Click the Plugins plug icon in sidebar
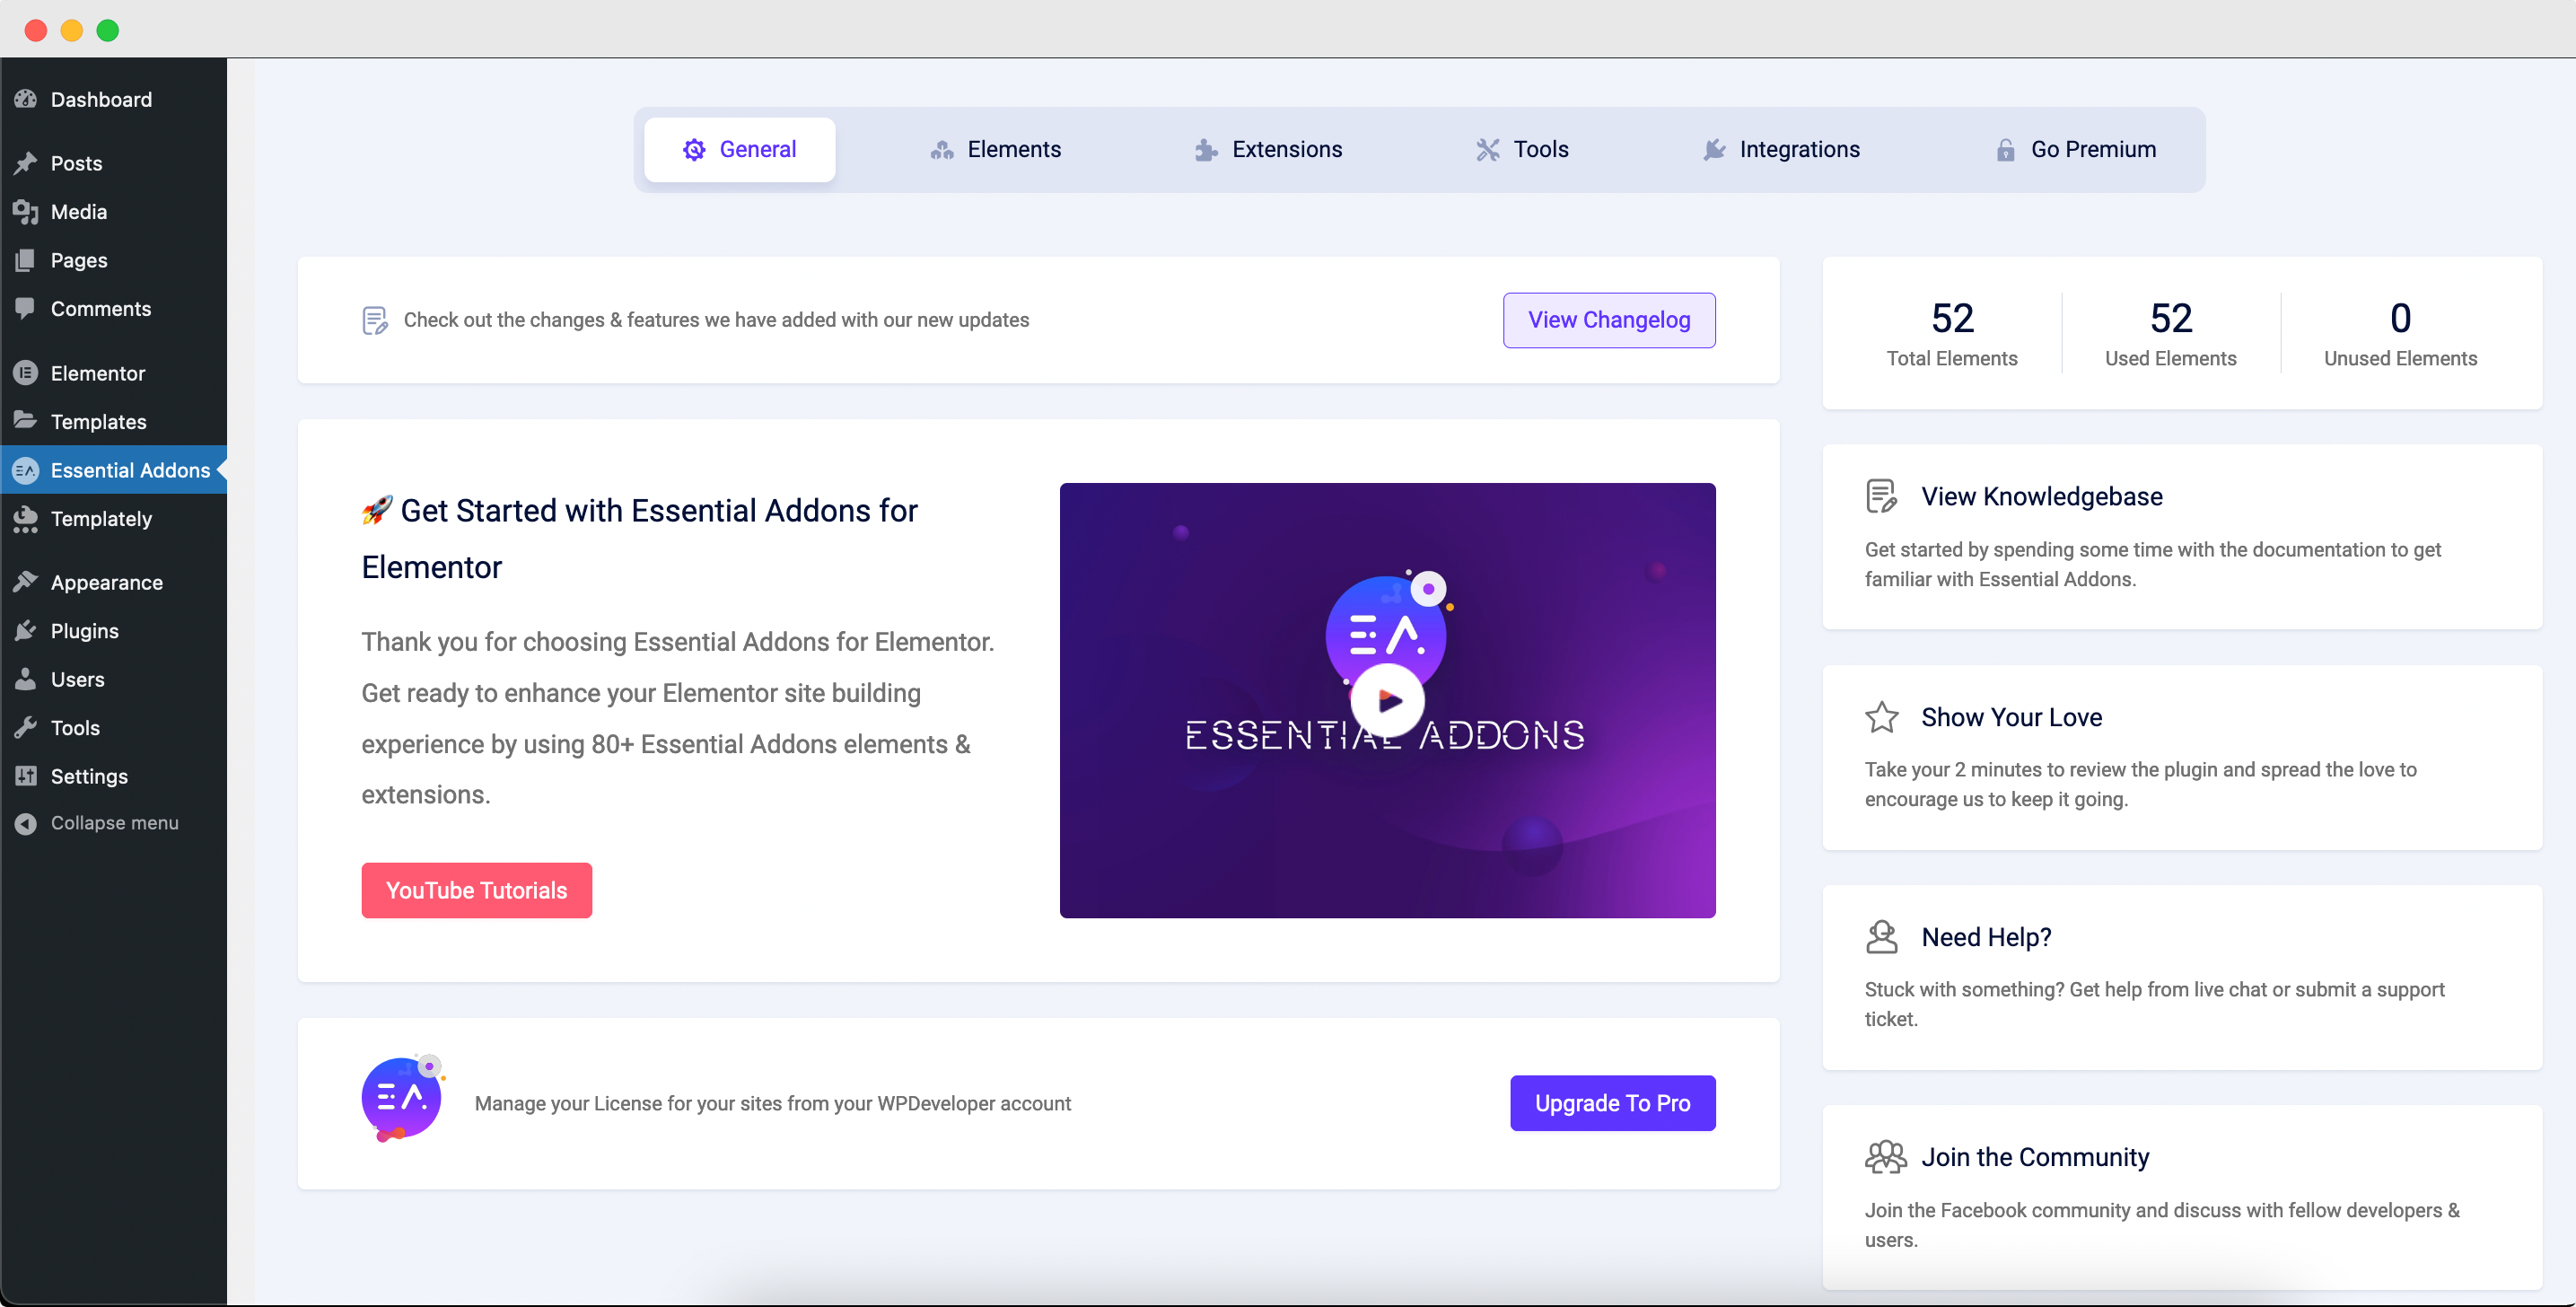This screenshot has width=2576, height=1307. tap(25, 630)
